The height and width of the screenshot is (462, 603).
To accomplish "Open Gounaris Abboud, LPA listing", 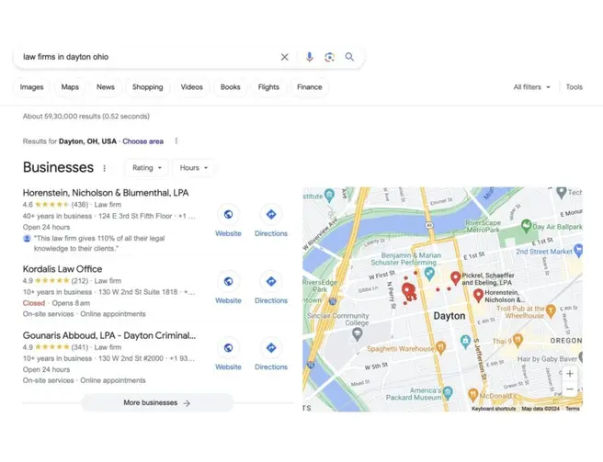I will (x=109, y=335).
